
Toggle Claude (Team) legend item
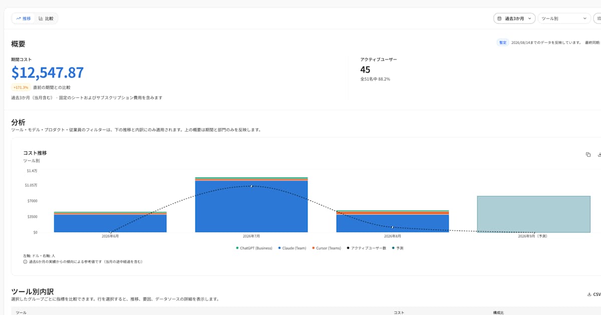(x=292, y=248)
